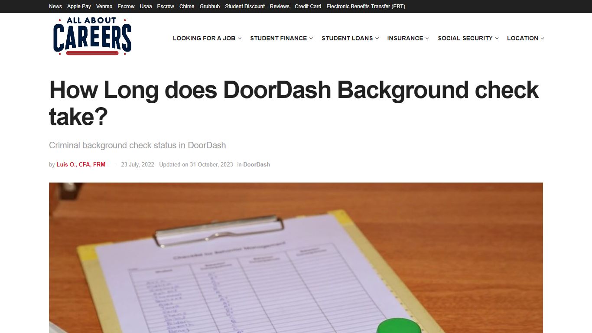Click the All About Careers logo

coord(92,36)
